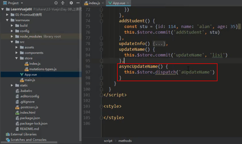
Task: Click the locate/scroll-from-source target icon
Action: [56, 3]
